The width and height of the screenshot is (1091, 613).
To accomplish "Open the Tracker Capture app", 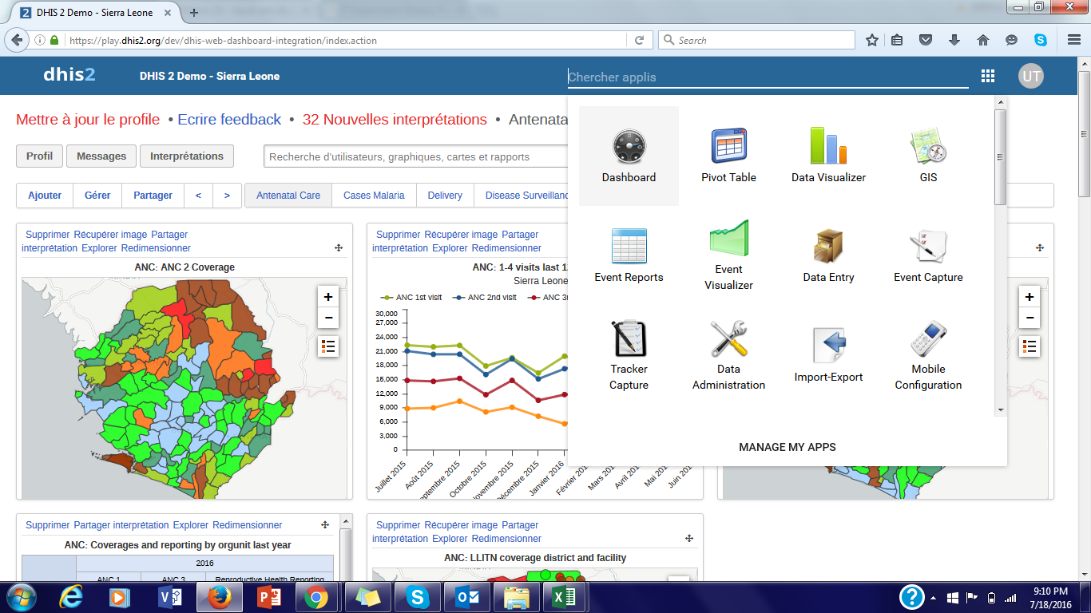I will point(629,355).
